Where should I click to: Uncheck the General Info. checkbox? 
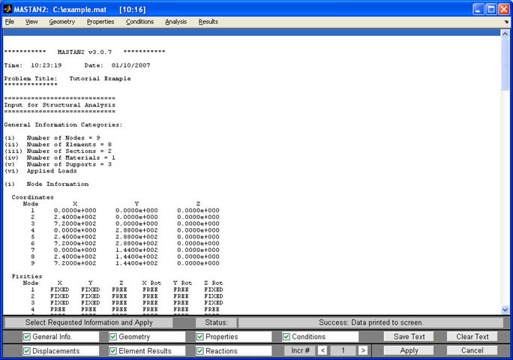pos(27,337)
